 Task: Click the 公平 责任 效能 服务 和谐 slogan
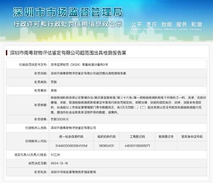166,24
